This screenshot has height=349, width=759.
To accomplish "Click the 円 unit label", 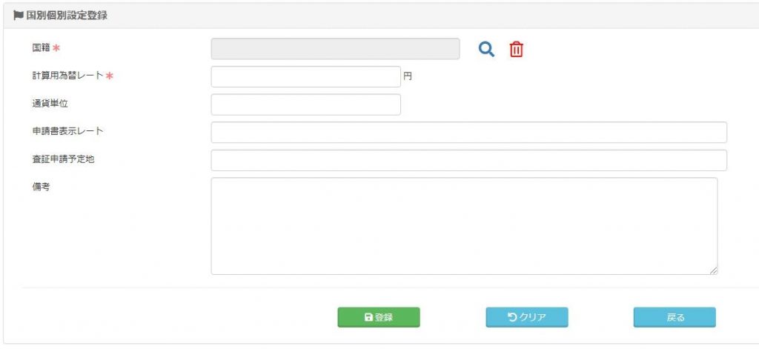I will (x=408, y=76).
